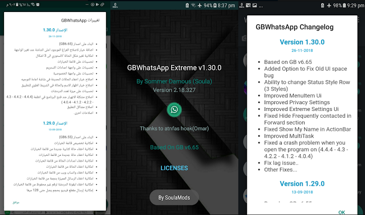This screenshot has width=365, height=215.
Task: Tap the 'Other Fixes...' entry
Action: (281, 169)
